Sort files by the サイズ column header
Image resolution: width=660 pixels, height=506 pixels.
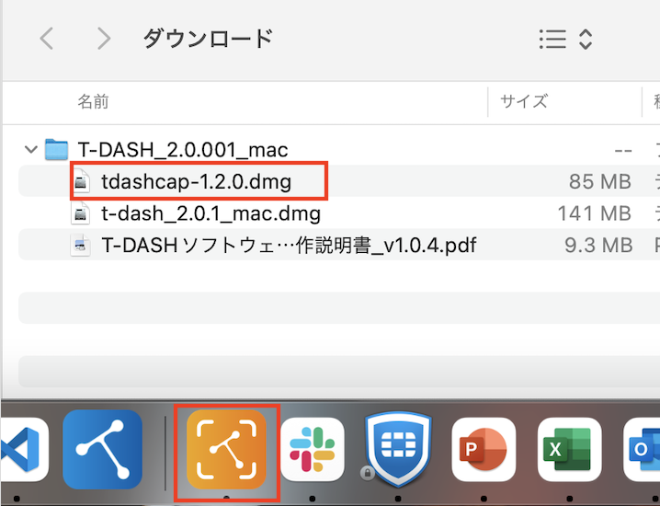524,101
